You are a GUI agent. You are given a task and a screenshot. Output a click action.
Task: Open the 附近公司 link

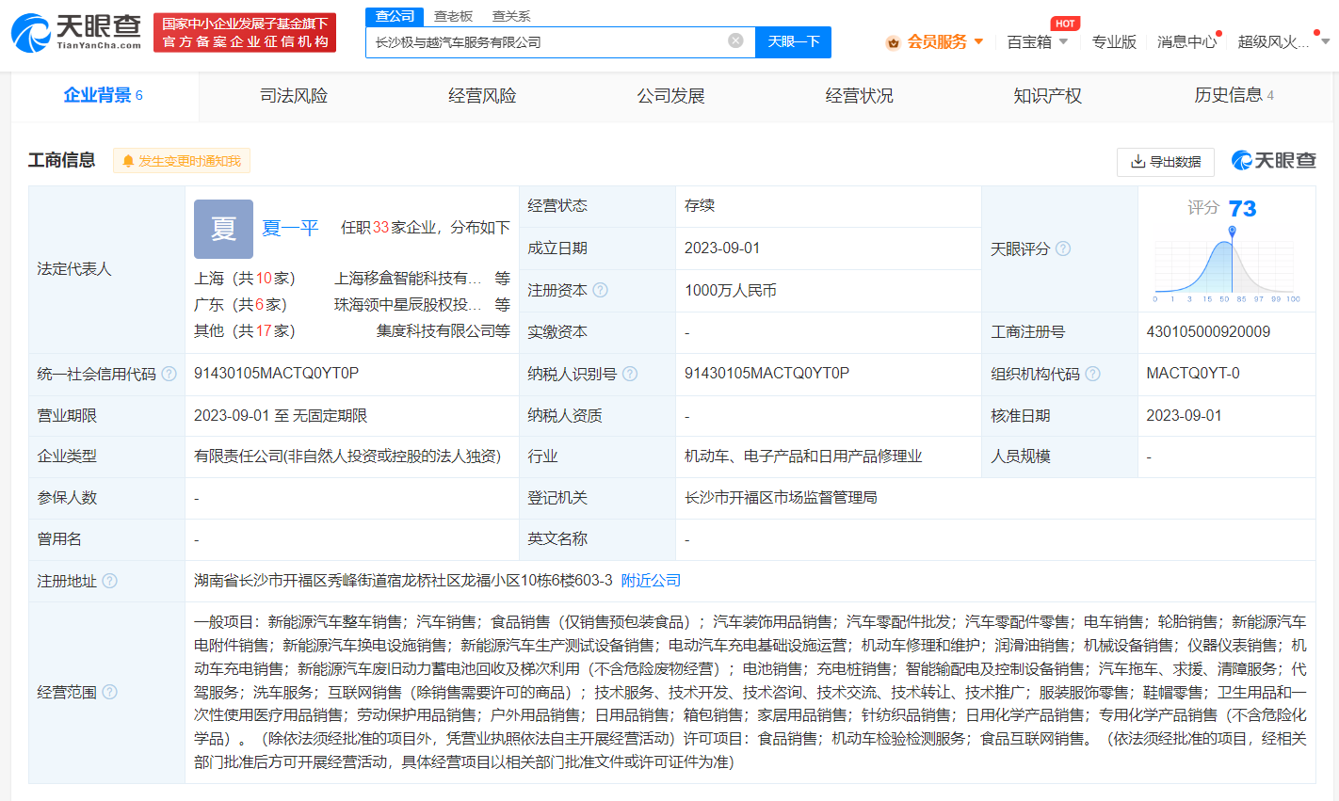tap(651, 581)
